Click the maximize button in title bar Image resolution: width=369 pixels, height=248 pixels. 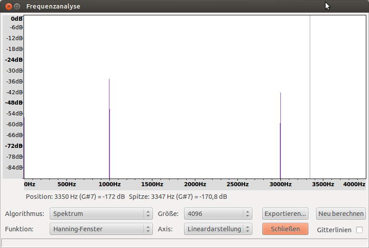(x=17, y=6)
